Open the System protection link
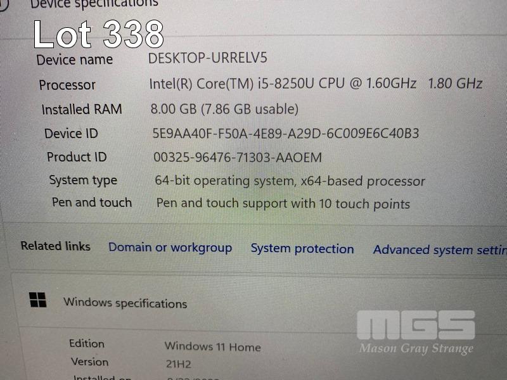The image size is (507, 380). click(302, 249)
